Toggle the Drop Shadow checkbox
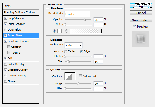This screenshot has height=107, width=155. [x=5, y=18]
